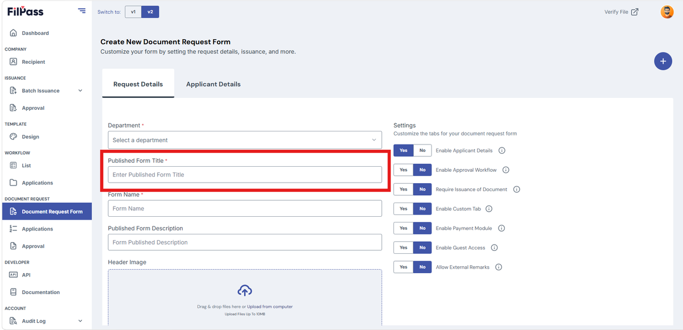
Task: Open the Select a department dropdown
Action: click(x=245, y=140)
